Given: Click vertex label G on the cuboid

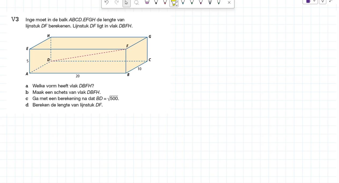Looking at the screenshot, I should pyautogui.click(x=150, y=36).
